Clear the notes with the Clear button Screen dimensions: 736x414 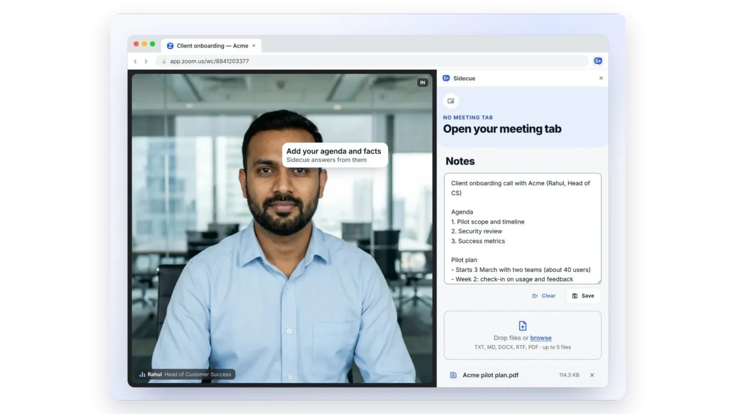pos(544,296)
